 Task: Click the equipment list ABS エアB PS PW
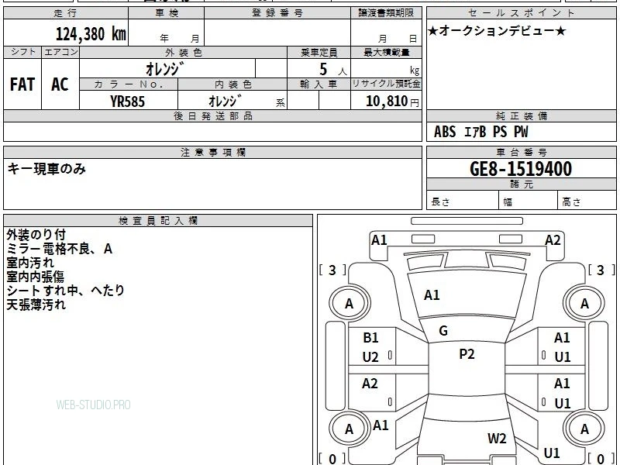click(480, 132)
